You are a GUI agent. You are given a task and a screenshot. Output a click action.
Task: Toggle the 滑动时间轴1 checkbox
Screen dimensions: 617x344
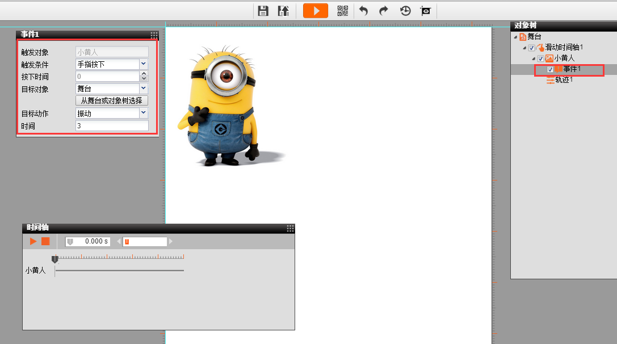pos(532,48)
